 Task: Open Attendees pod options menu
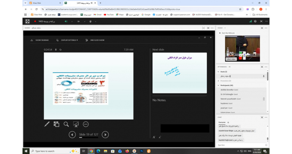coord(266,67)
